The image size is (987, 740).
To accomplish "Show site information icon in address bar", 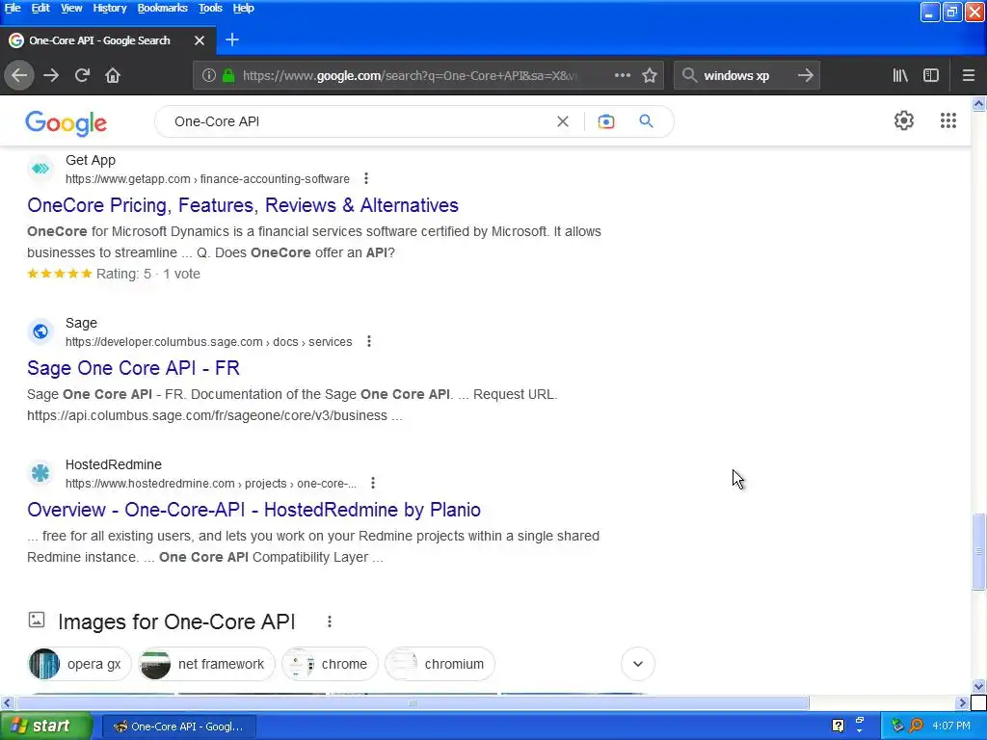I will tap(209, 75).
